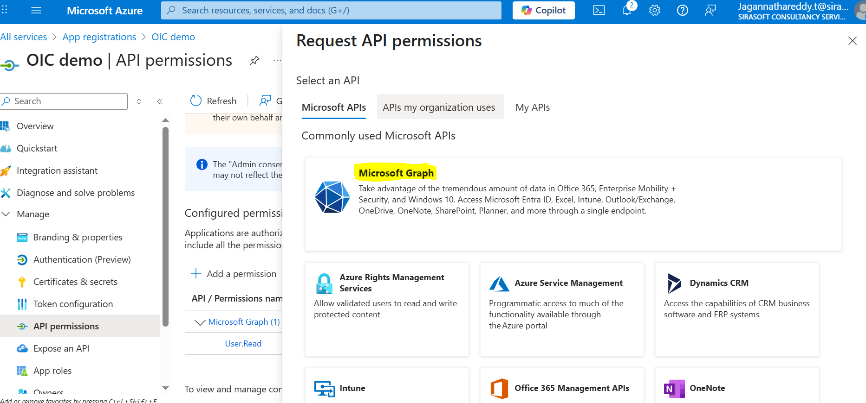This screenshot has width=866, height=403.
Task: Select the Azure Rights Management Services card
Action: point(387,309)
